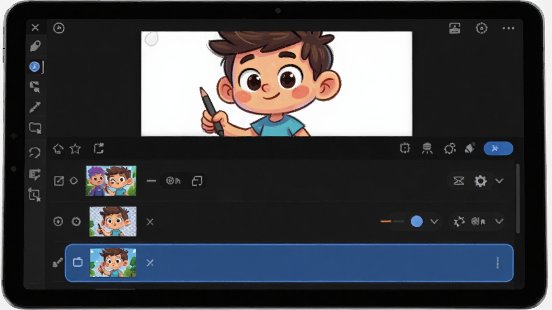Open the settings ring icon at top-right
This screenshot has height=310, width=552.
point(481,28)
